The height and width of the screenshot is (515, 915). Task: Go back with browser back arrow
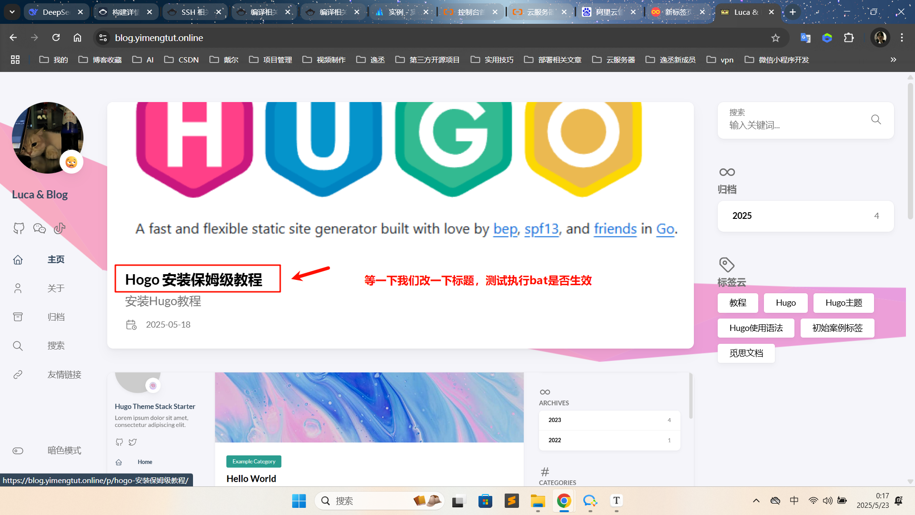(x=13, y=38)
